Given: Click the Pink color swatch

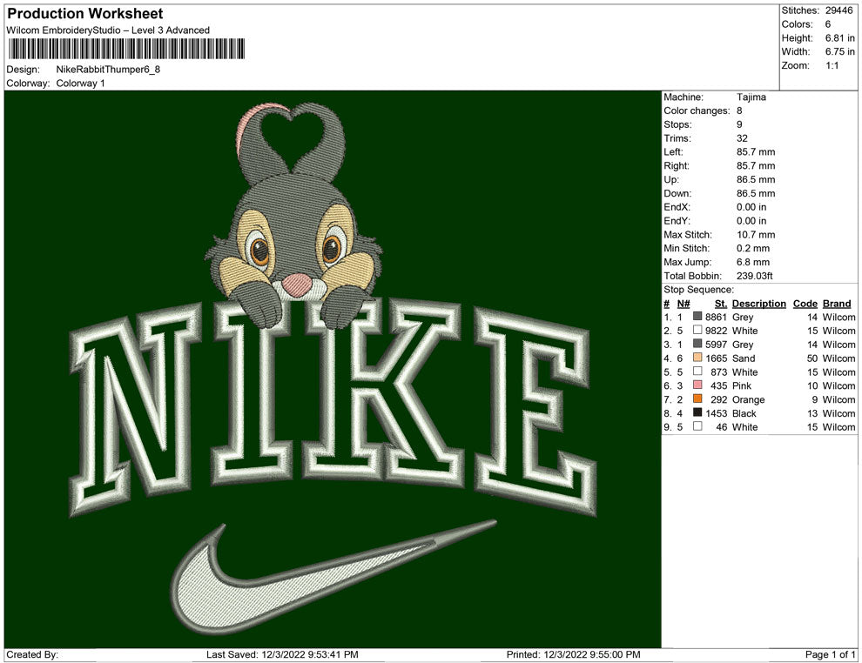Looking at the screenshot, I should (x=697, y=385).
